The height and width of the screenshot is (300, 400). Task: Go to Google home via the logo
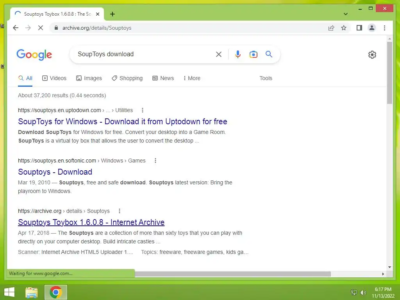(34, 55)
